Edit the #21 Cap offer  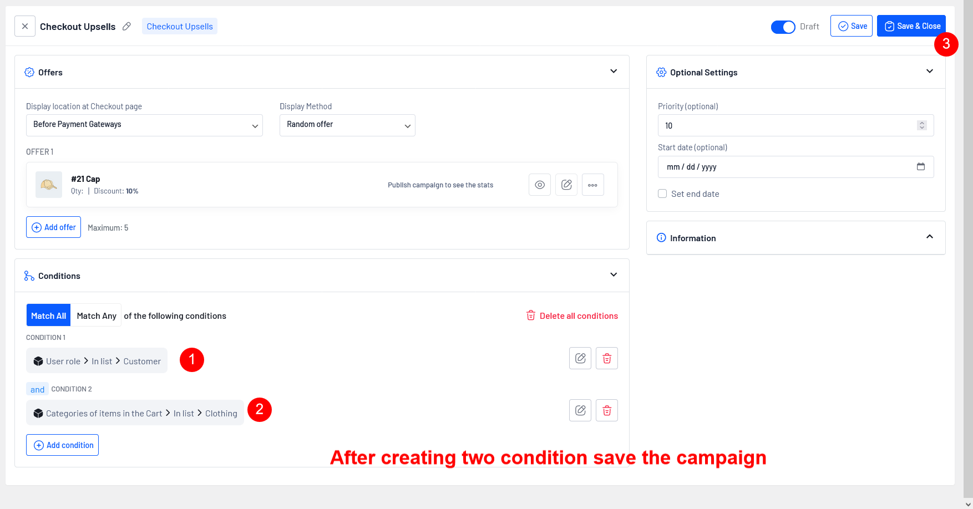tap(566, 185)
